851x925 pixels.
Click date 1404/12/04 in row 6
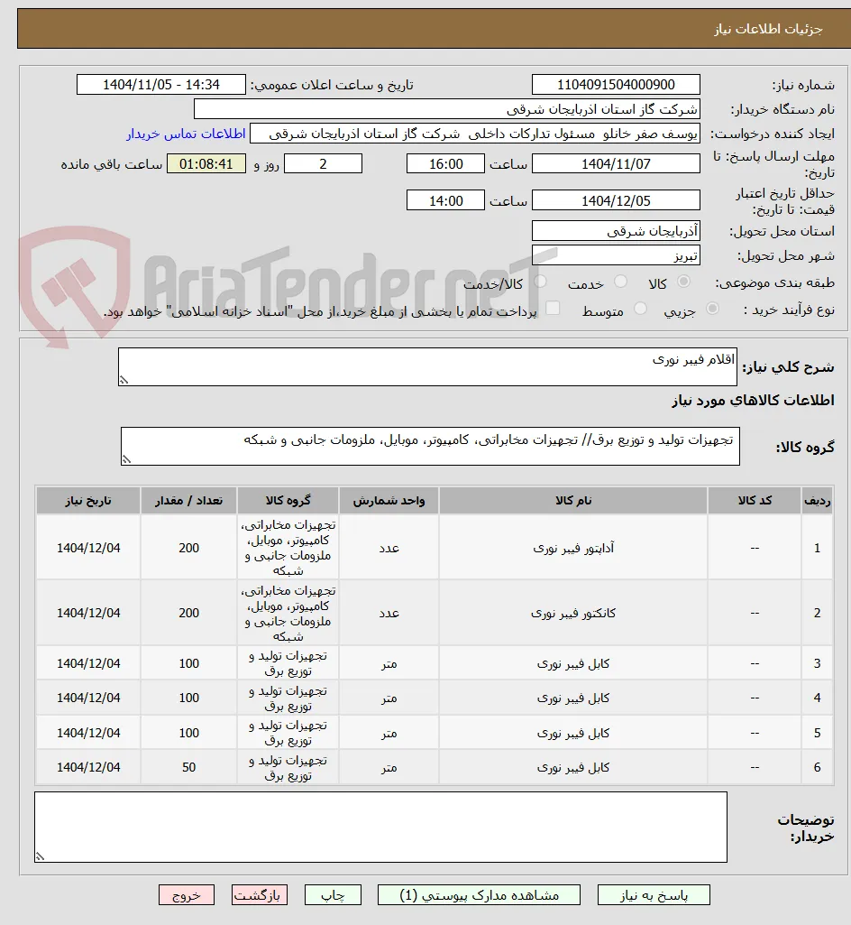pyautogui.click(x=88, y=767)
